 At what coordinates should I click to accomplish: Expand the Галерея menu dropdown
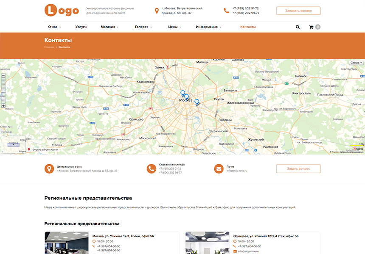(143, 27)
